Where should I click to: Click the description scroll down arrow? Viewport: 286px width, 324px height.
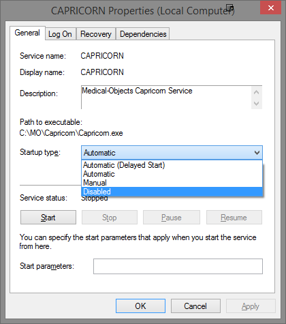click(x=257, y=104)
